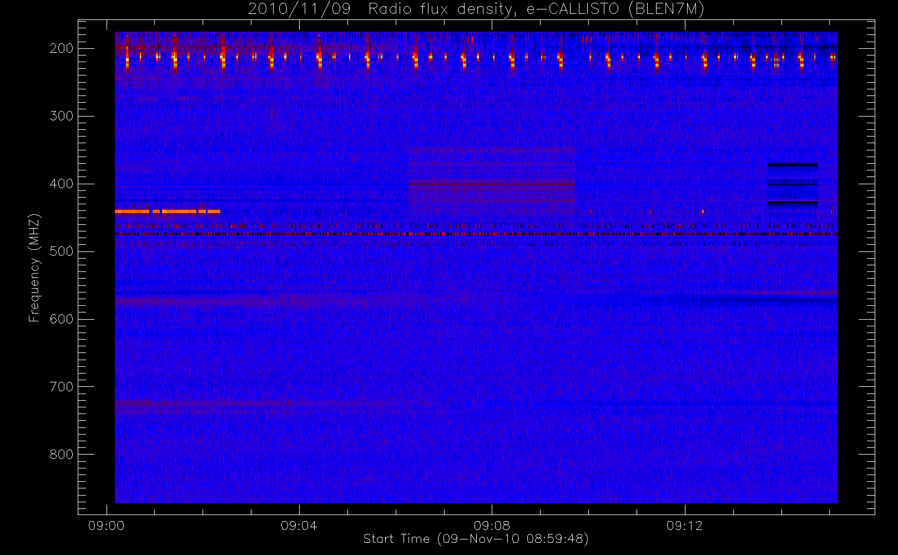Screen dimensions: 898x555
Task: Click the date '2010/11/09' in the title
Action: tap(300, 9)
